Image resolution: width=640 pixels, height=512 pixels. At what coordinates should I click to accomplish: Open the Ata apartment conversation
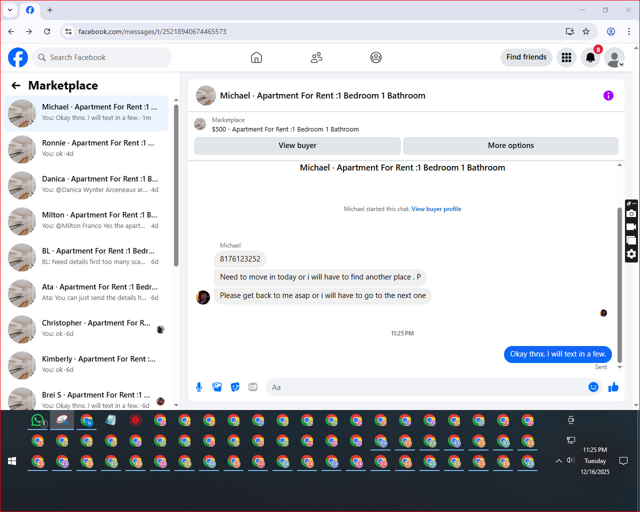(x=86, y=293)
